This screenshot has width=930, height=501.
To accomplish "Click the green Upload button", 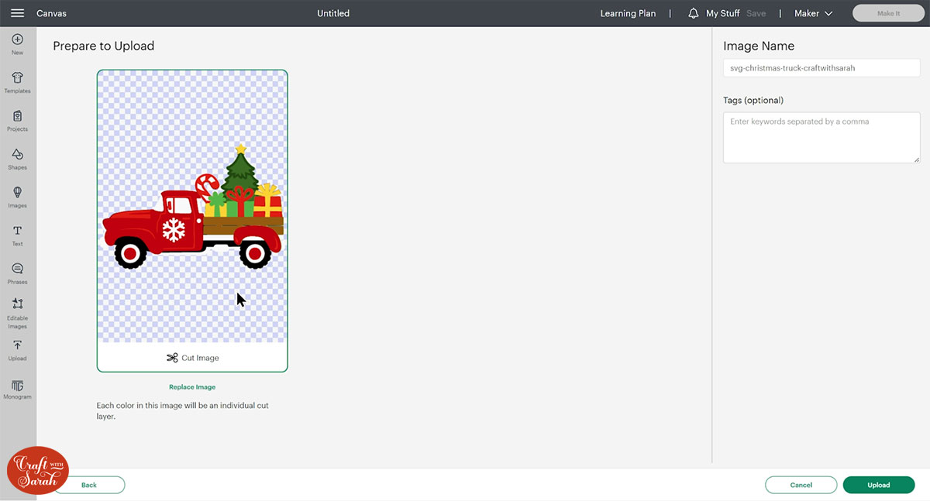I will tap(879, 485).
